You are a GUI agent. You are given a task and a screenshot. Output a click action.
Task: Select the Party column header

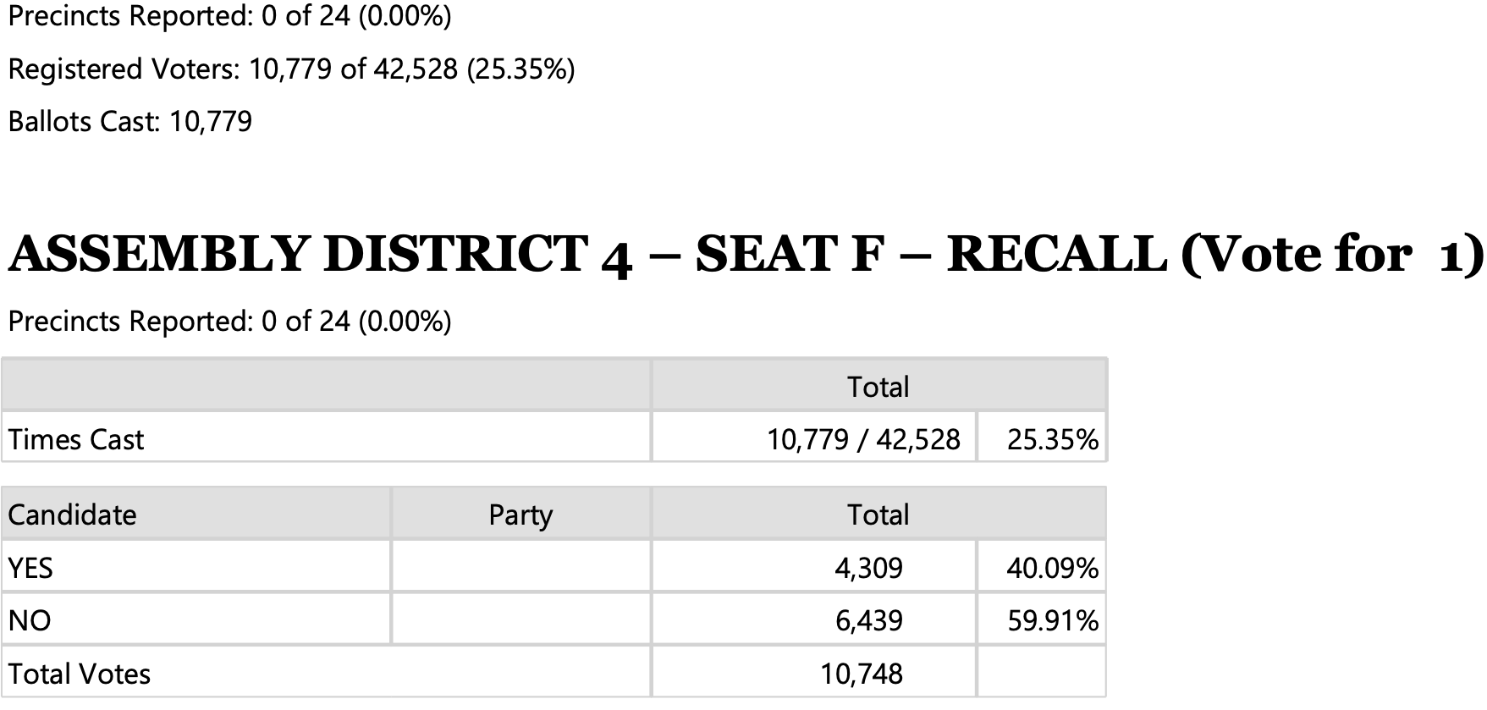[x=520, y=515]
